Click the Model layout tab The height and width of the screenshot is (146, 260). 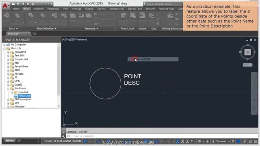10,140
